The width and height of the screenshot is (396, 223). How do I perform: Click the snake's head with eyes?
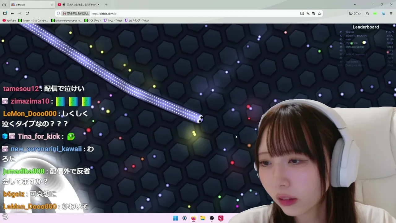point(200,119)
